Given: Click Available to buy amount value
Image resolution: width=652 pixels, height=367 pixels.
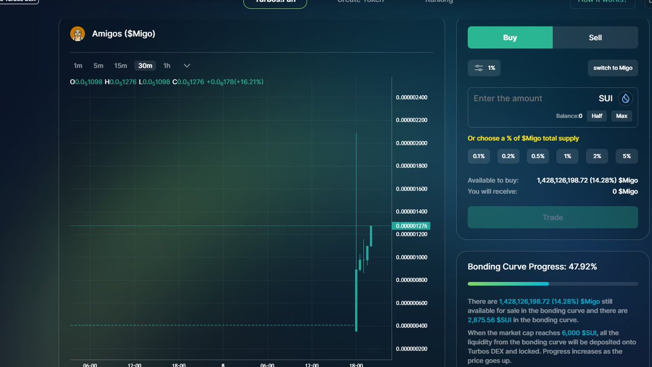Looking at the screenshot, I should pyautogui.click(x=587, y=180).
